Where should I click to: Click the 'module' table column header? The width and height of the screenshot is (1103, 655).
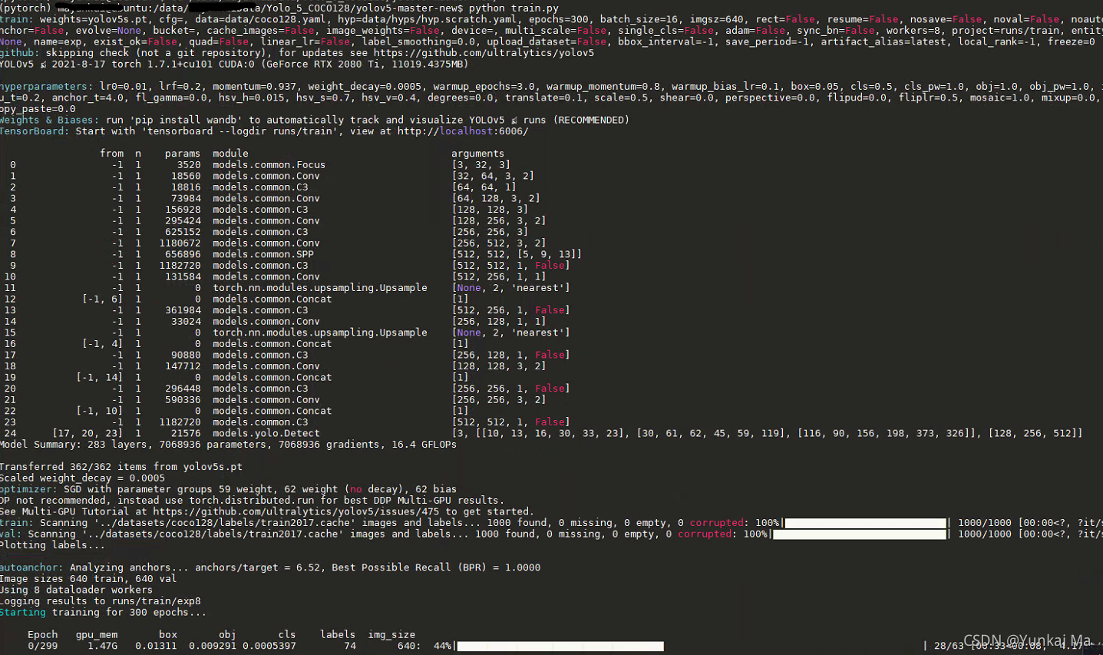(230, 154)
